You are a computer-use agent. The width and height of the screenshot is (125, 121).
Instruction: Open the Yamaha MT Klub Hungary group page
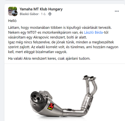coord(41,9)
